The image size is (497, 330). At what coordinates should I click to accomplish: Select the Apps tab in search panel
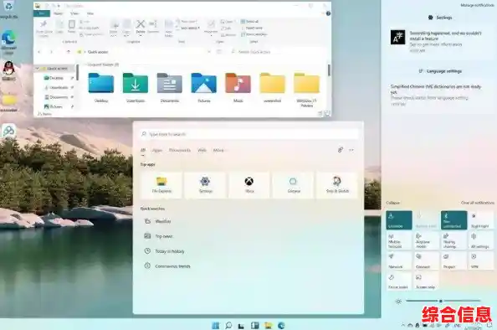coord(157,150)
